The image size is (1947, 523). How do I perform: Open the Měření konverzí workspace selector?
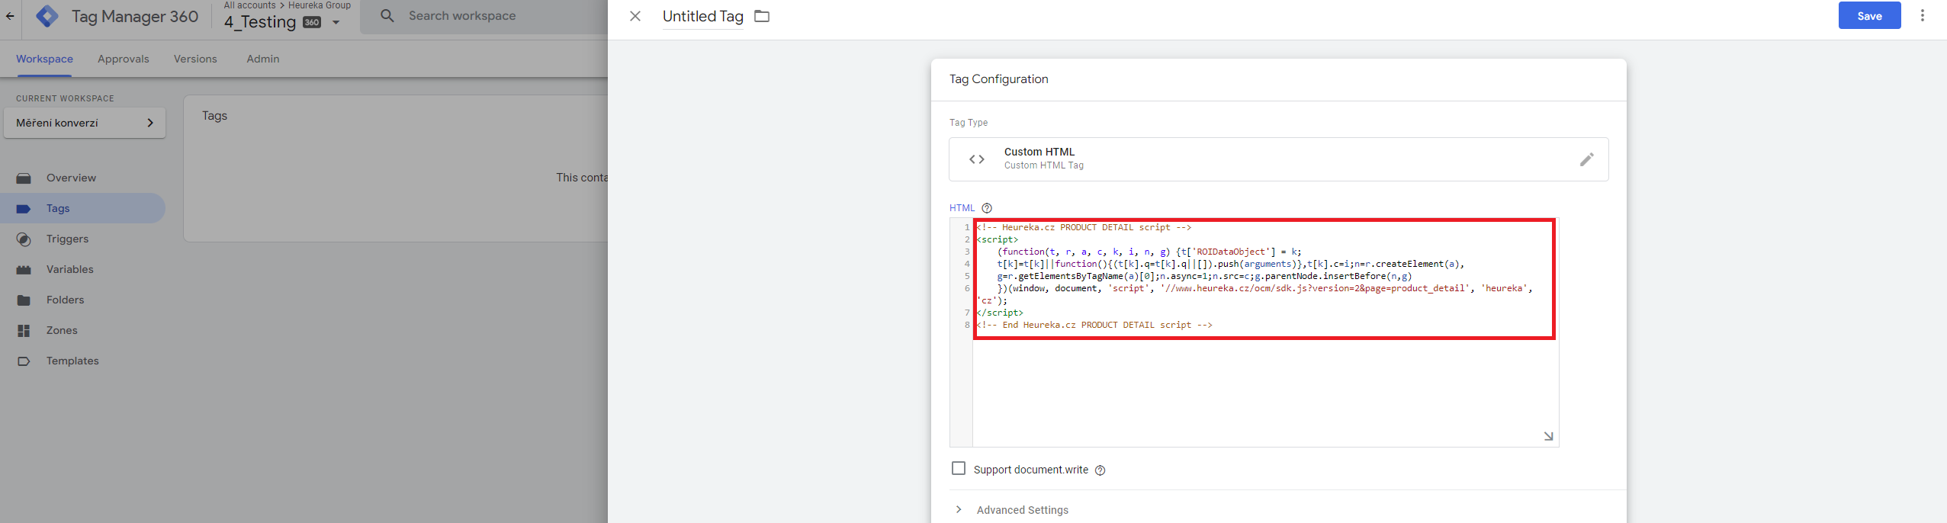click(x=85, y=123)
